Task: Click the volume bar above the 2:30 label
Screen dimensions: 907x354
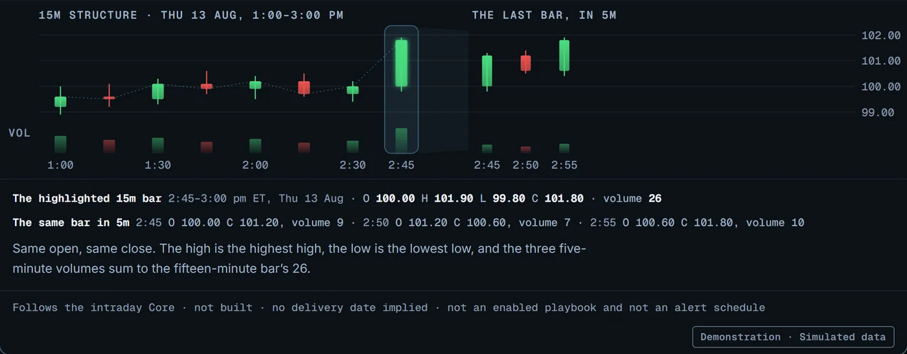Action: pyautogui.click(x=352, y=147)
